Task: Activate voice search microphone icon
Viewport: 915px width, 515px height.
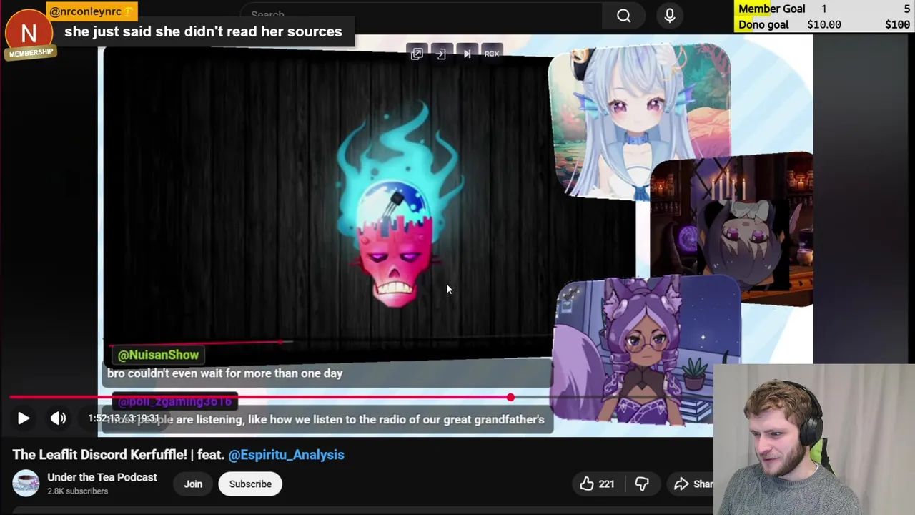Action: pyautogui.click(x=670, y=15)
